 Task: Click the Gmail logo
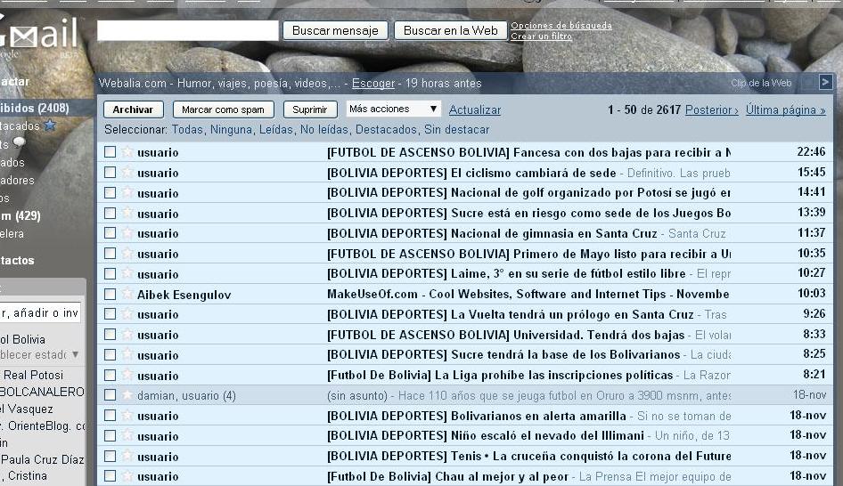(38, 36)
